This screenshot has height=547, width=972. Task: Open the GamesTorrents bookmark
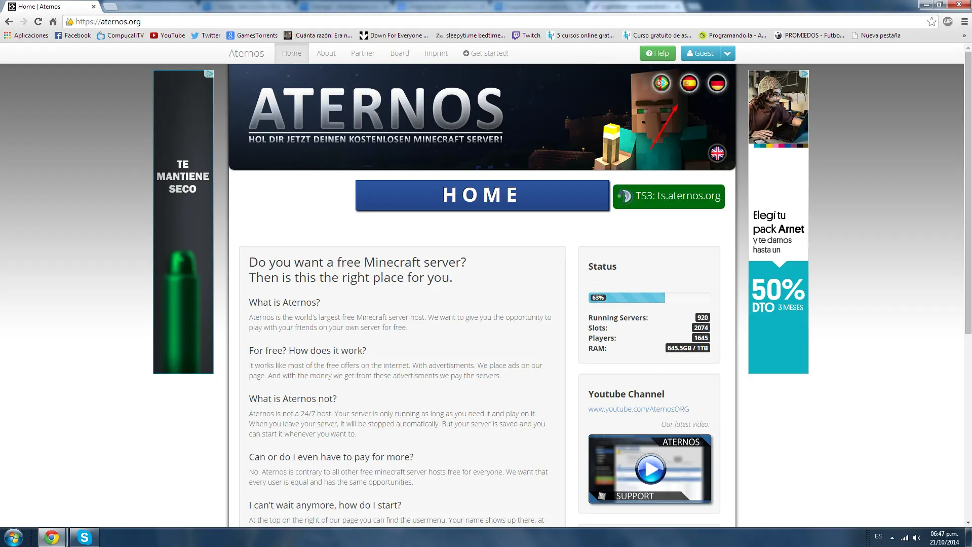point(252,35)
